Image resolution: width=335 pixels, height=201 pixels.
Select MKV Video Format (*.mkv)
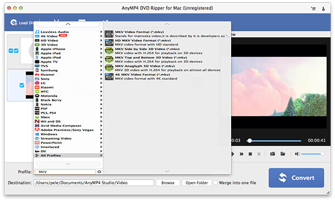tap(167, 34)
